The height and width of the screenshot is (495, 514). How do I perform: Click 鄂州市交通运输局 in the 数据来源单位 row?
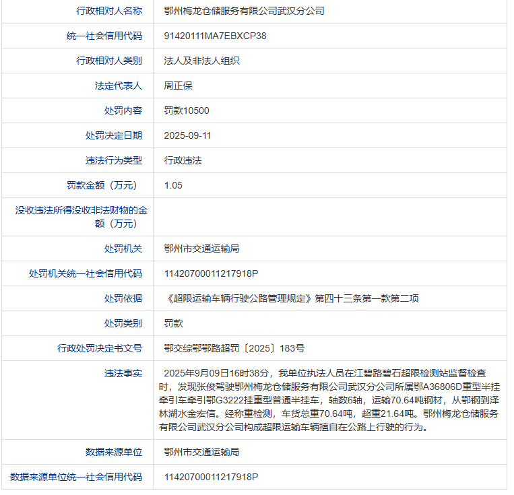click(x=201, y=452)
